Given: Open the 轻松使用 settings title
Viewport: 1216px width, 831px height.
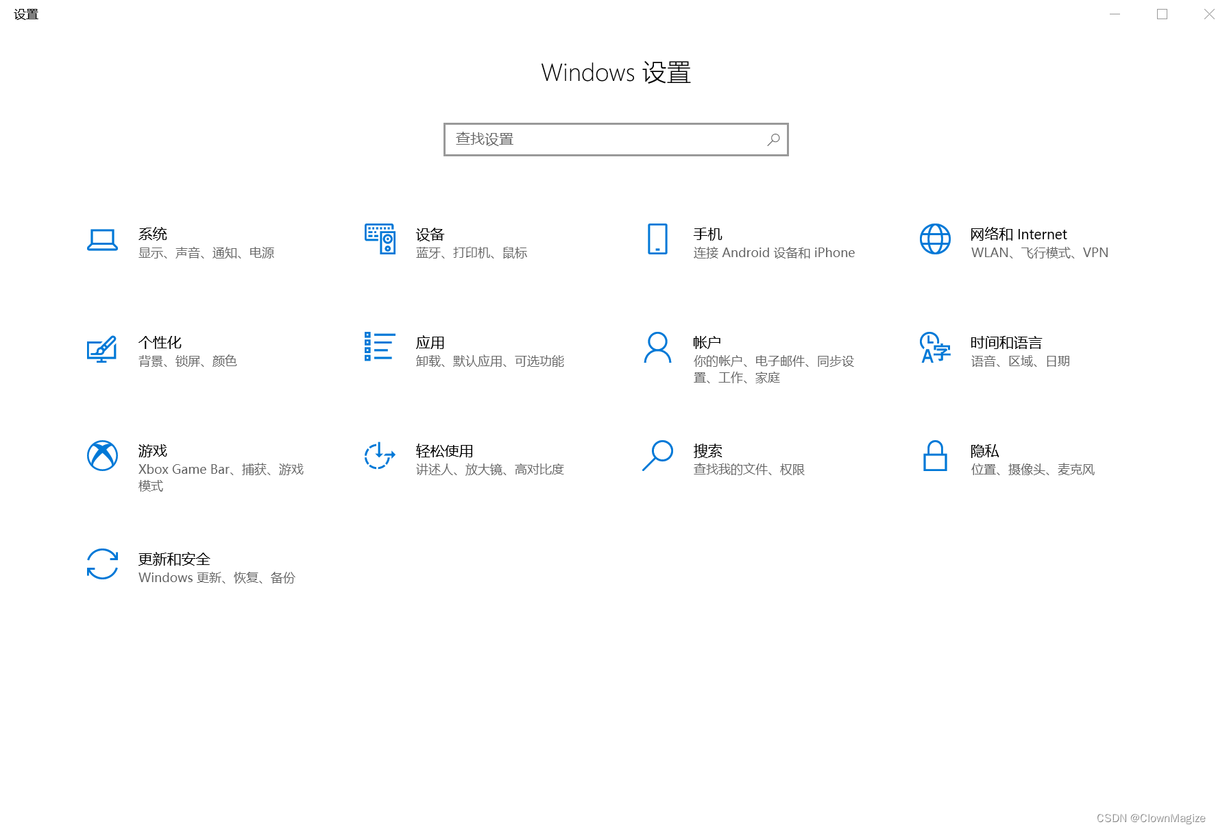Looking at the screenshot, I should (x=444, y=451).
